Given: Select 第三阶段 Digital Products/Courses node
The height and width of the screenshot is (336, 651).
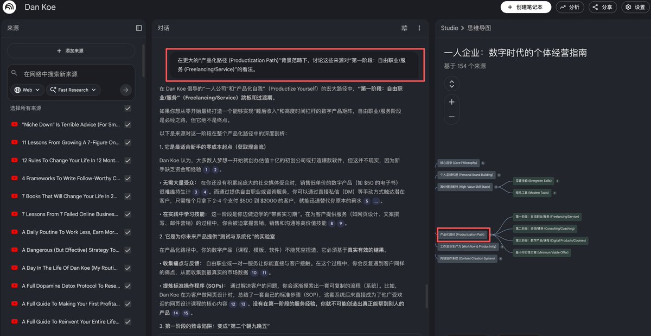Looking at the screenshot, I should point(551,240).
